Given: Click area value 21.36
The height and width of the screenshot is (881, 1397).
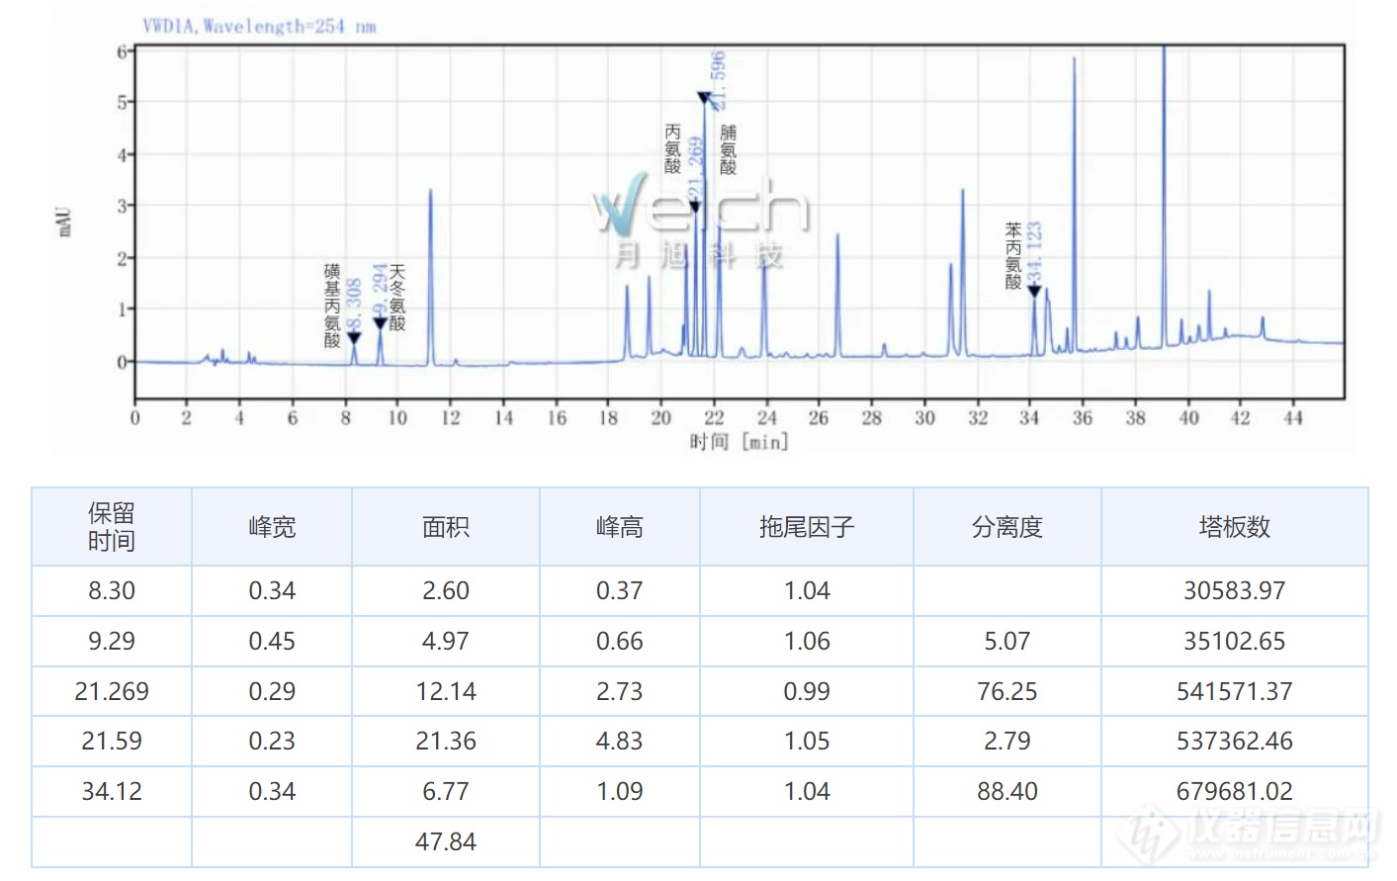Looking at the screenshot, I should 446,741.
